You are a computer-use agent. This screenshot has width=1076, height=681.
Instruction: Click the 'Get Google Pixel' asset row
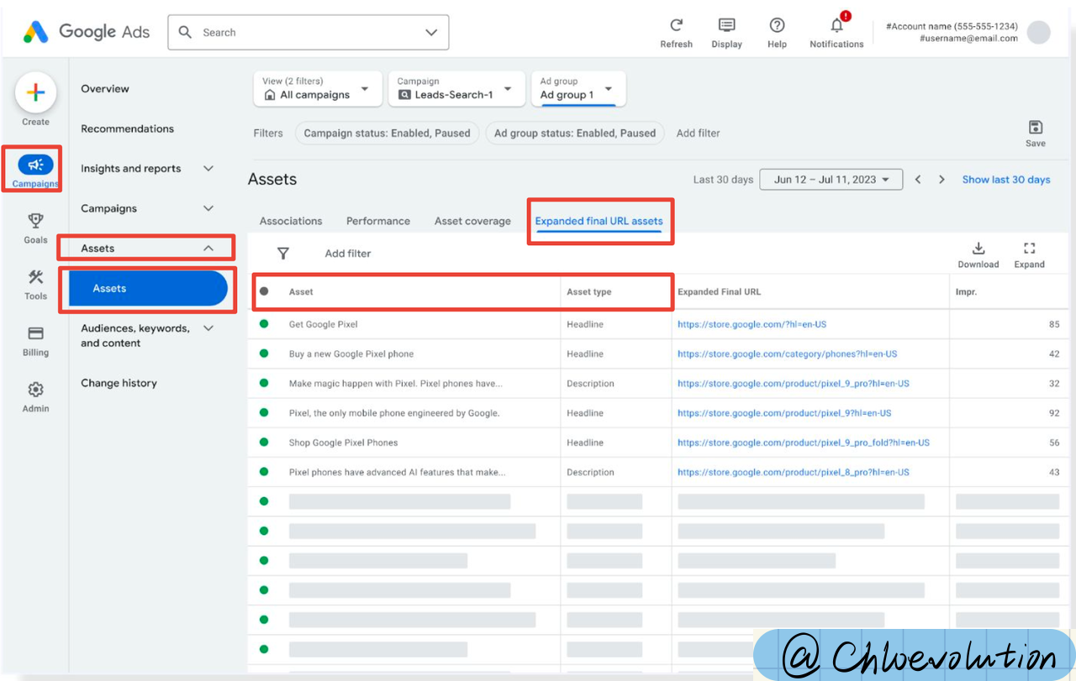click(324, 324)
